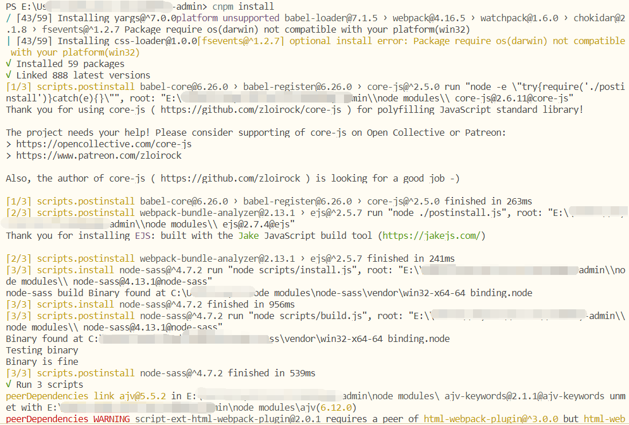The image size is (629, 425).
Task: Click the checkmark before 'Linked 888'
Action: pos(9,75)
